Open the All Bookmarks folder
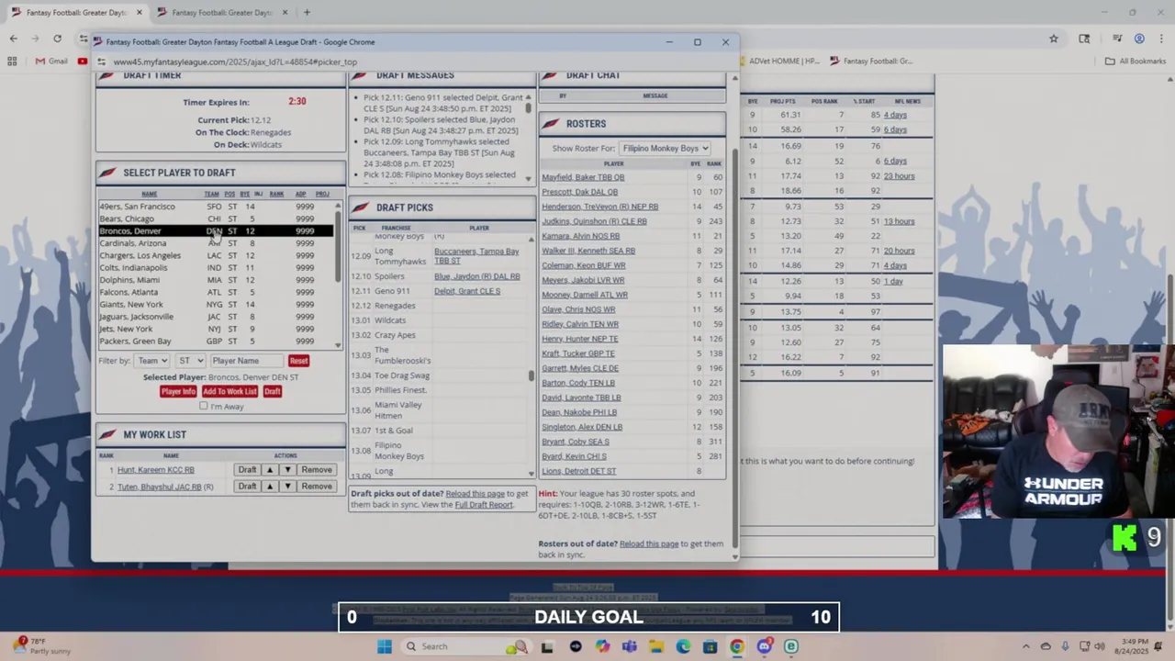The height and width of the screenshot is (661, 1175). point(1136,62)
